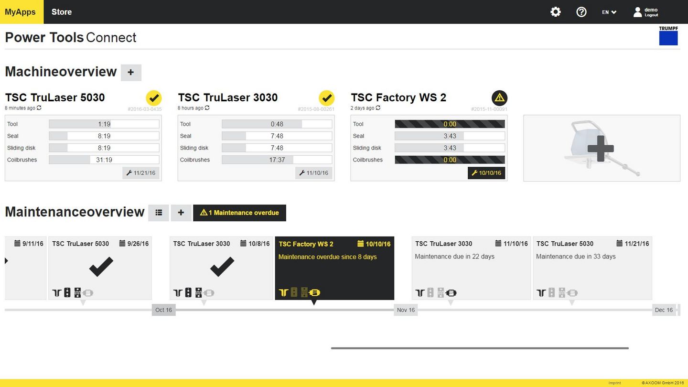Click the TRUMPF logo
688x387 pixels.
[x=668, y=36]
